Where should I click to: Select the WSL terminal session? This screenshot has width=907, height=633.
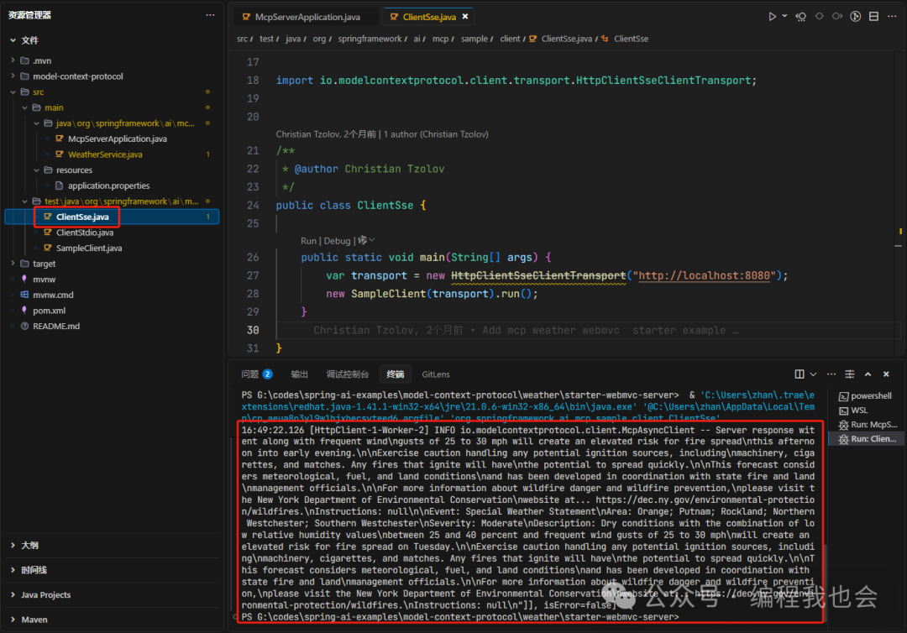[859, 411]
